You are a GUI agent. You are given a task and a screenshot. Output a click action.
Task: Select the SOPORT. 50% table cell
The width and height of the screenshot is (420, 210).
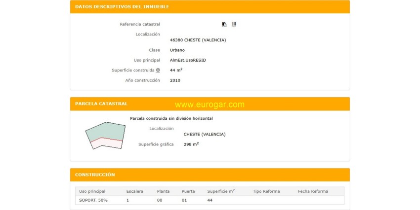(x=93, y=200)
